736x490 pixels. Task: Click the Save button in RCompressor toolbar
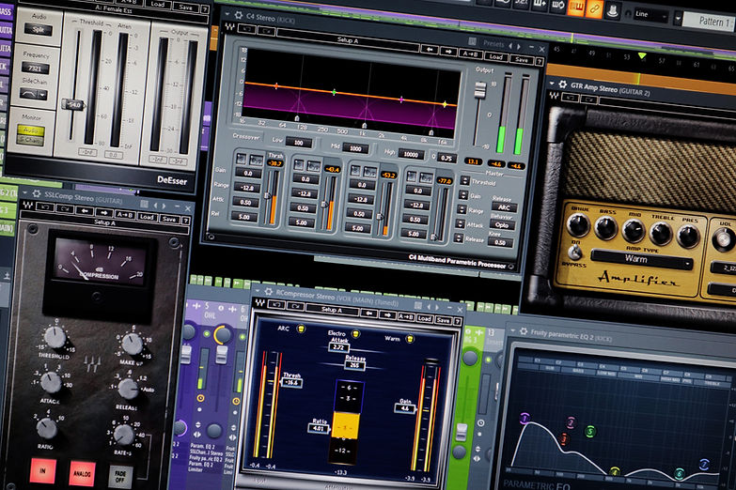pos(443,320)
